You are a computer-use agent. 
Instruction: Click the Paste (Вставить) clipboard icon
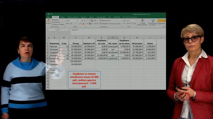coord(49,20)
